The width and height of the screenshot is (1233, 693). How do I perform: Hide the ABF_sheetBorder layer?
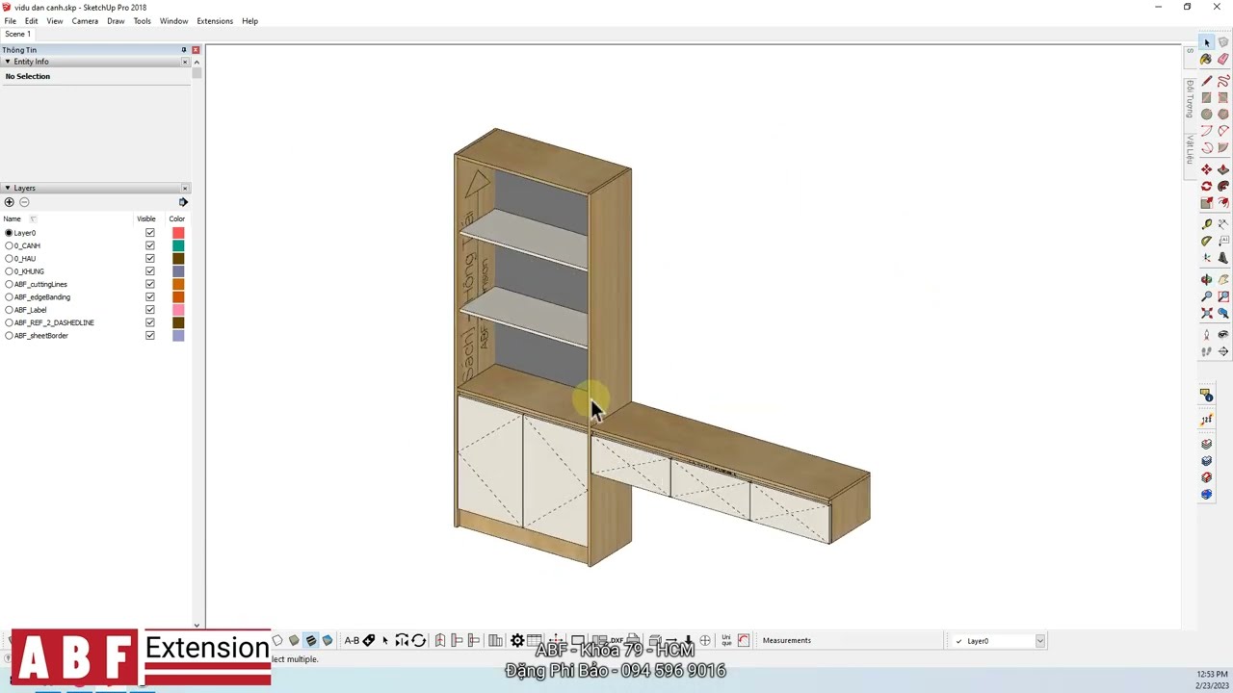pyautogui.click(x=149, y=335)
